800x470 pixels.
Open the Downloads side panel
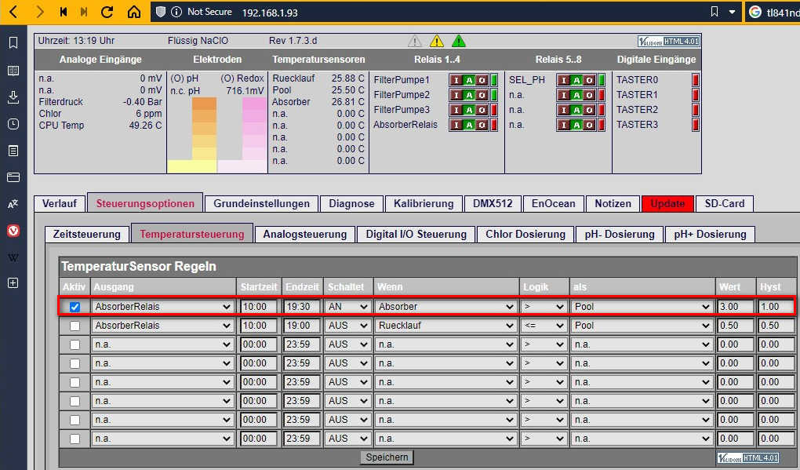(x=13, y=97)
